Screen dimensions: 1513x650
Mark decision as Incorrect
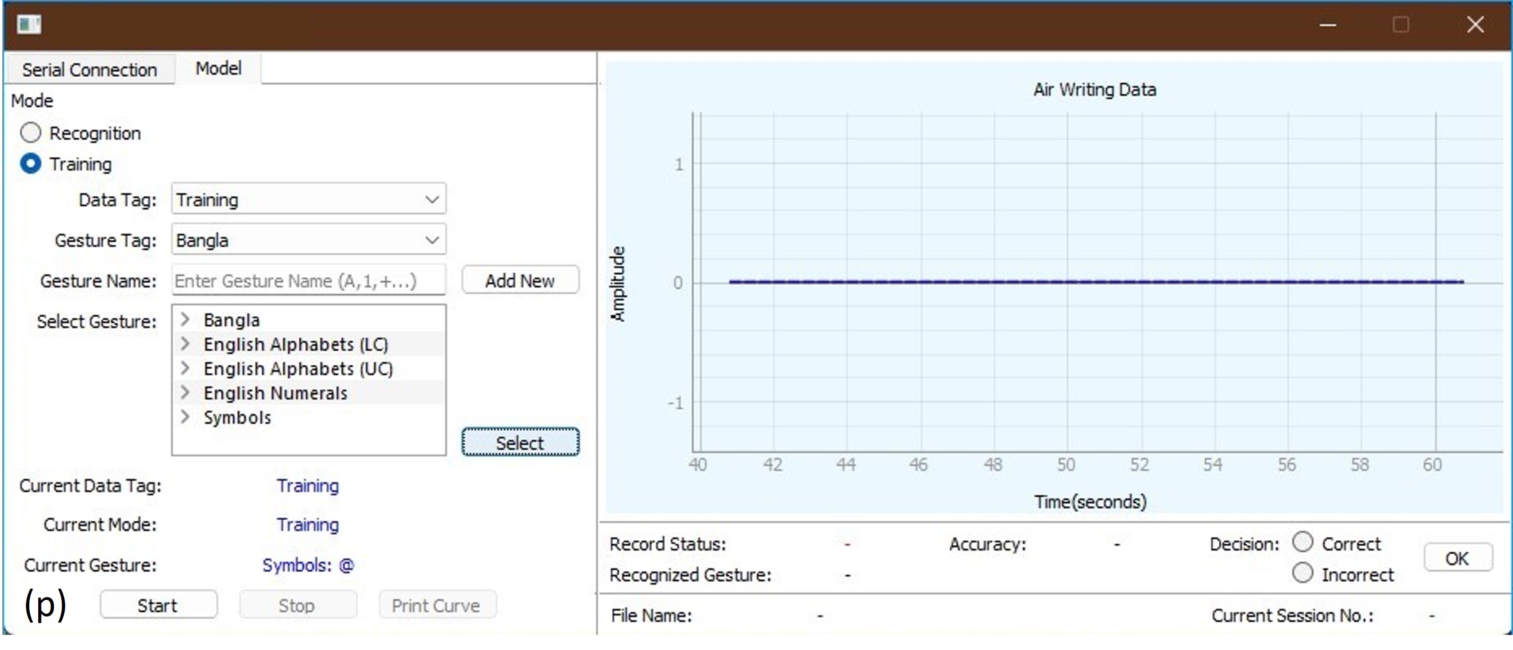click(x=1302, y=573)
